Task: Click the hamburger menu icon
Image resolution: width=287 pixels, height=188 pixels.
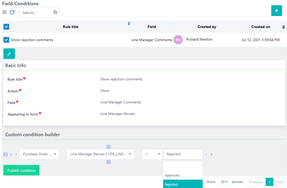Action: tap(4, 12)
